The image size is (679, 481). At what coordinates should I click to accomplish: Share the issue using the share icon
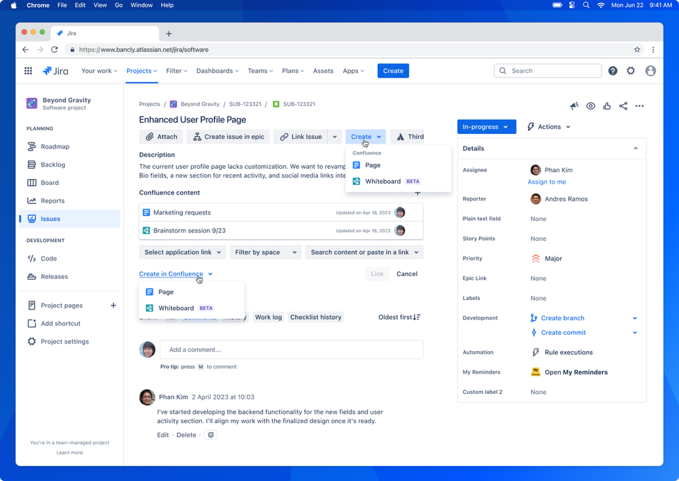pos(623,106)
